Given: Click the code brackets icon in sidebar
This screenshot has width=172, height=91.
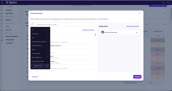Looking at the screenshot, I should tap(2, 23).
